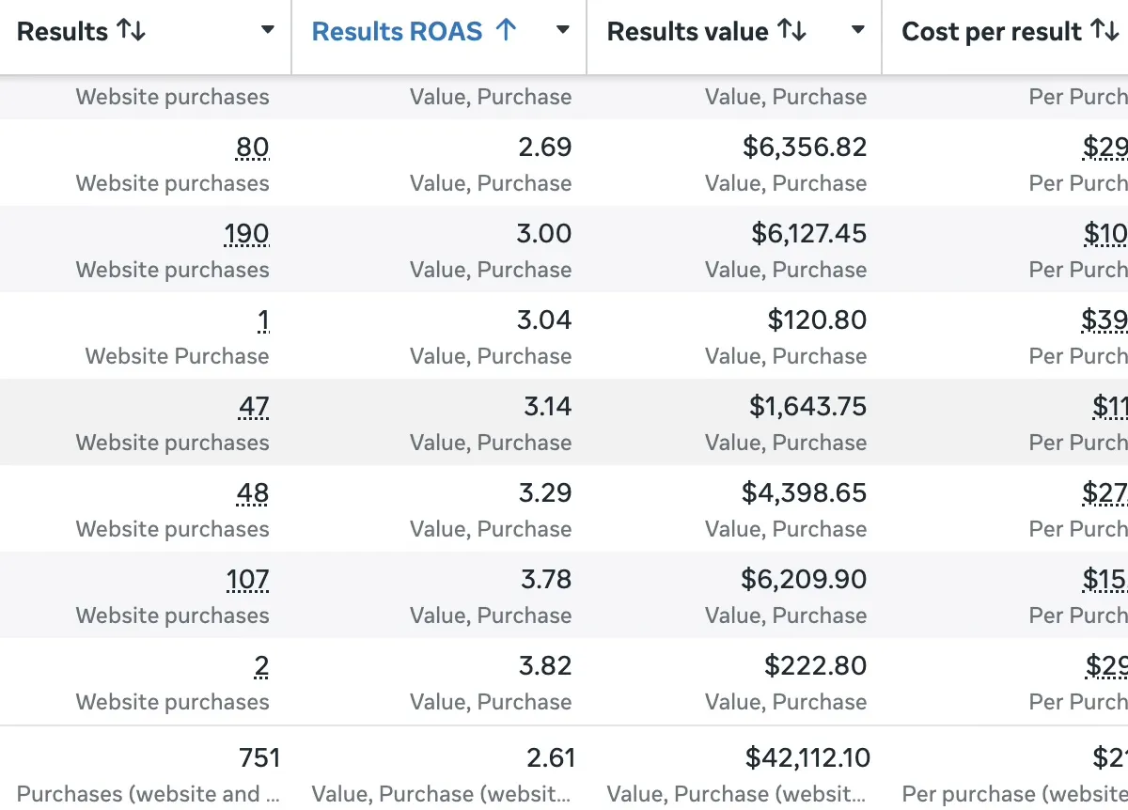Open the 107 website purchases result link
The height and width of the screenshot is (810, 1128).
click(x=248, y=580)
